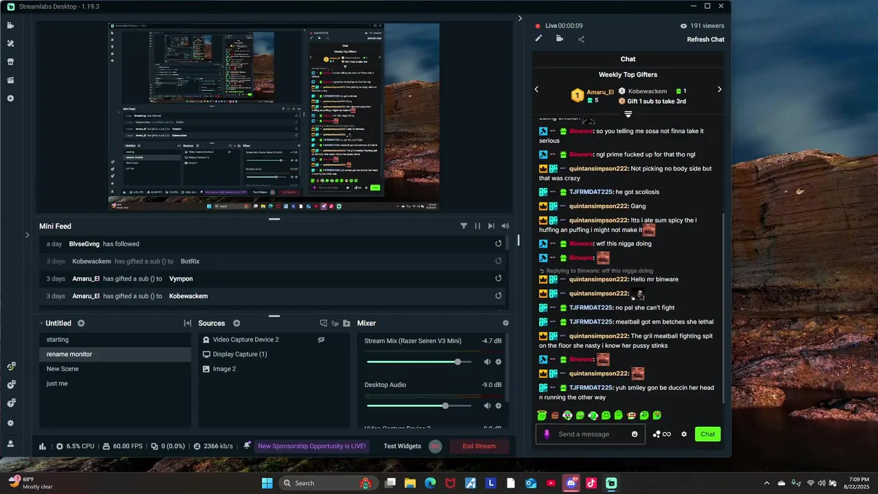Open Desktop Audio source settings gear
Viewport: 878px width, 494px height.
(499, 405)
